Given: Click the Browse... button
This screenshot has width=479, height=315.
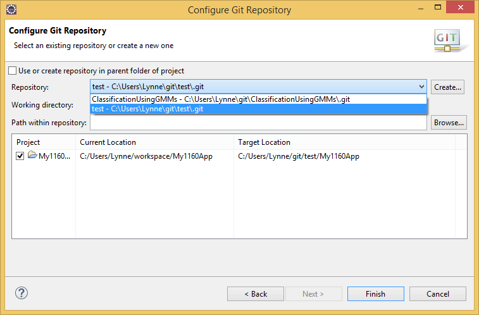Looking at the screenshot, I should (x=449, y=123).
